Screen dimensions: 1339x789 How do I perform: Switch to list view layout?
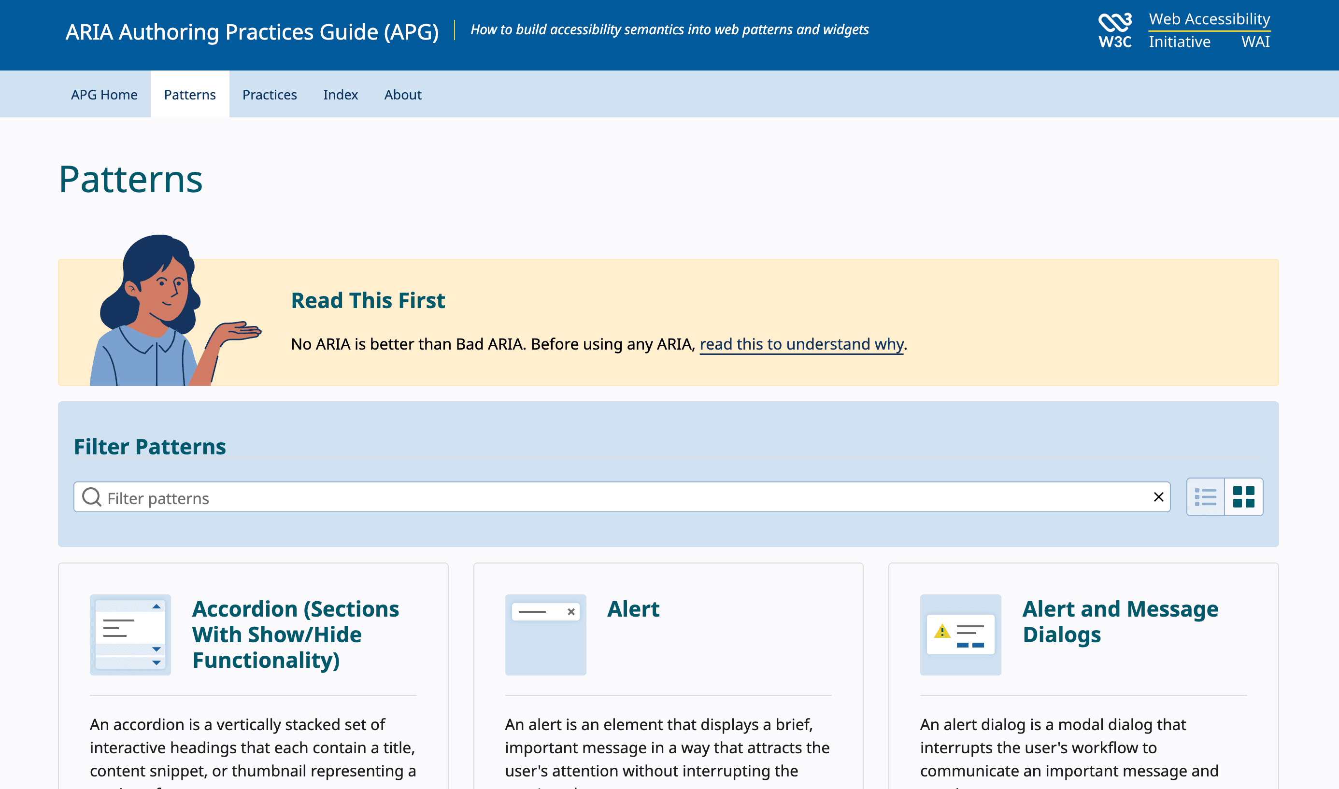pos(1206,497)
